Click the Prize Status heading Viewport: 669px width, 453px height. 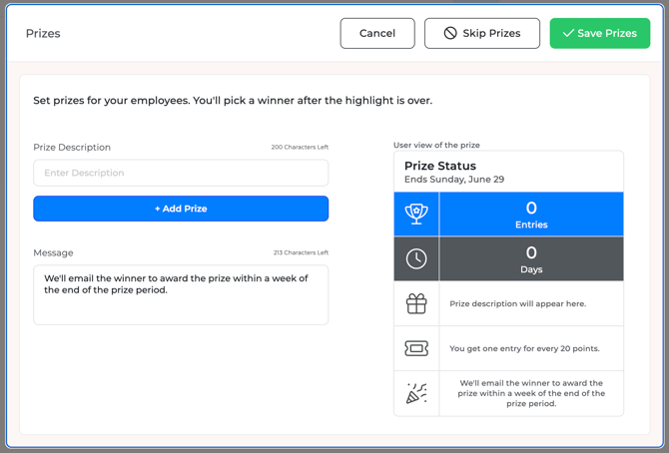pyautogui.click(x=440, y=166)
